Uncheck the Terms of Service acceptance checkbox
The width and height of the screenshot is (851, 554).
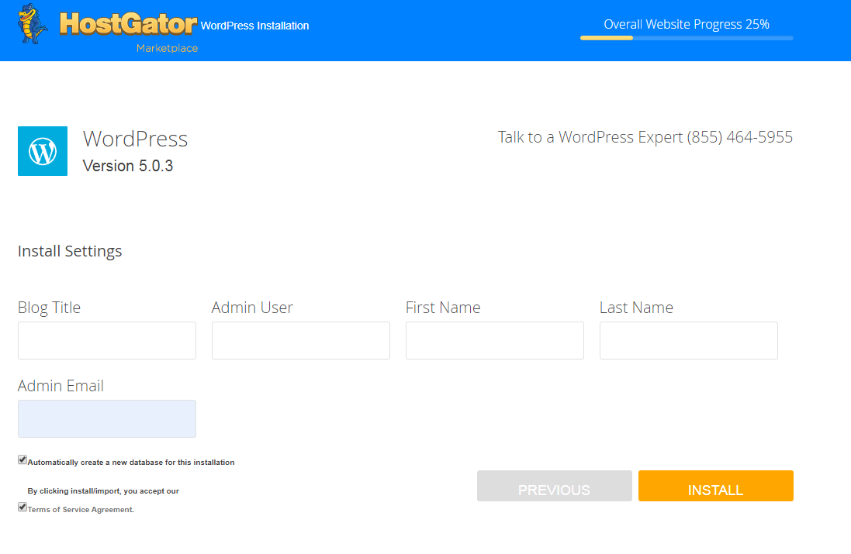click(22, 507)
